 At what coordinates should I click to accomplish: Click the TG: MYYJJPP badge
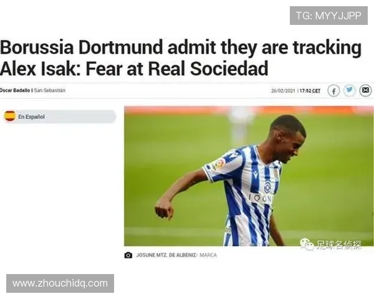click(x=328, y=16)
